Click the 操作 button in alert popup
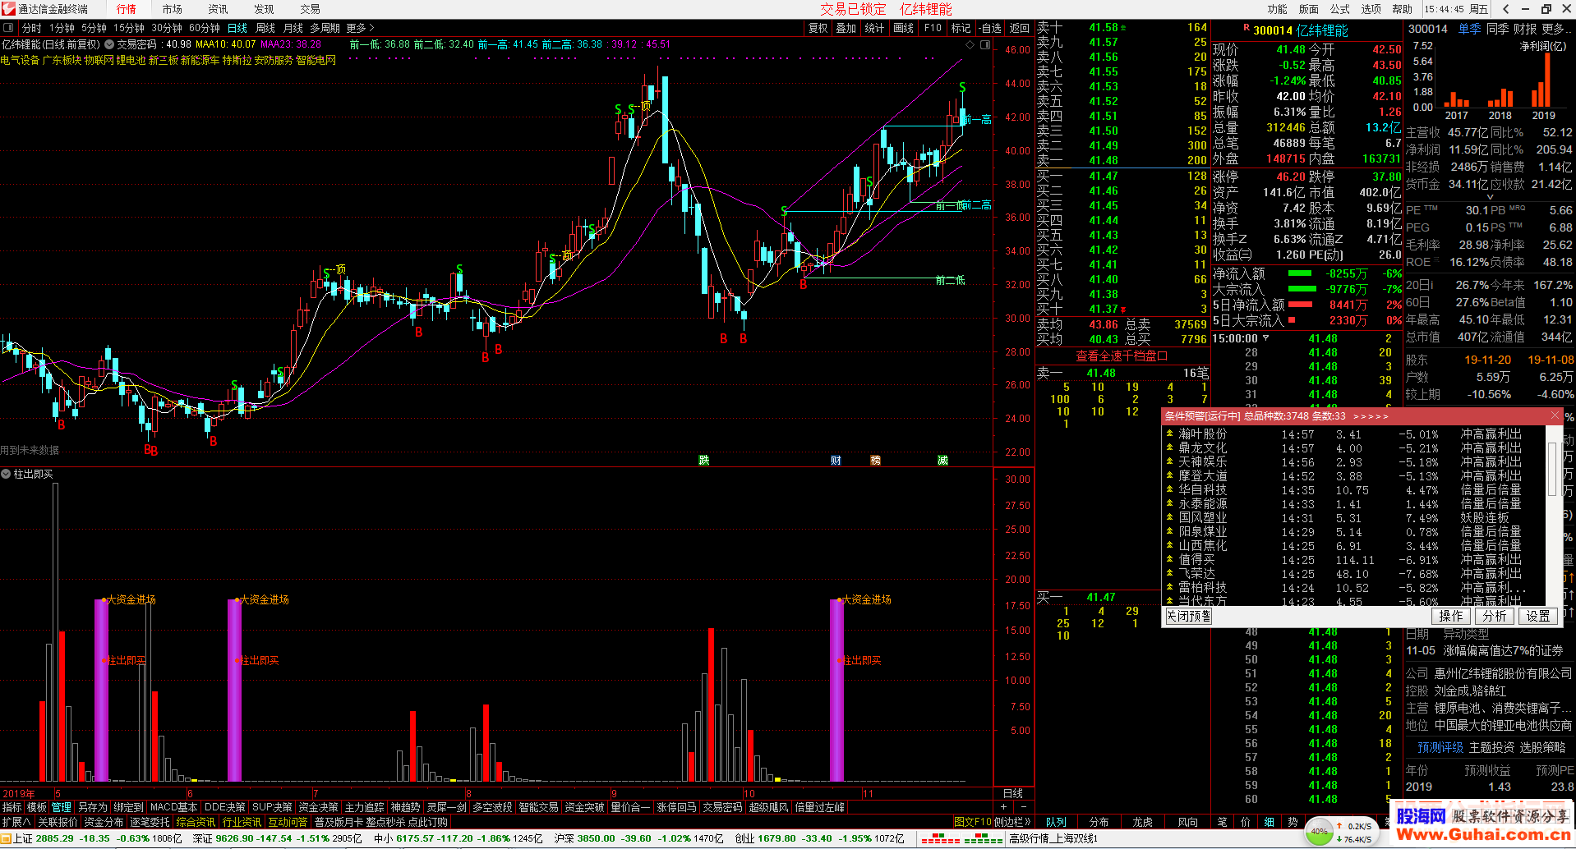This screenshot has height=849, width=1576. pyautogui.click(x=1451, y=616)
